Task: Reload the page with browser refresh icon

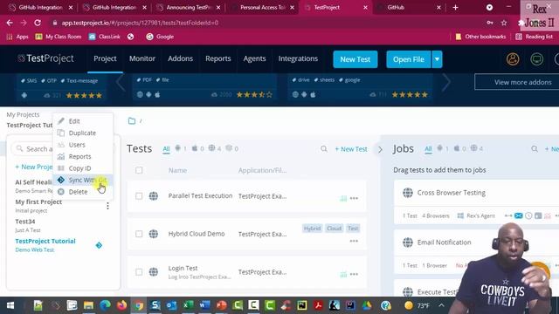Action: click(37, 23)
